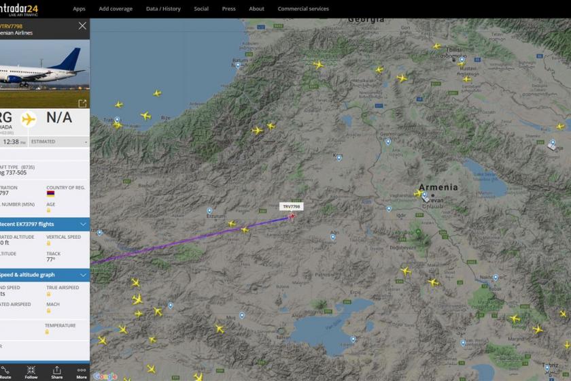
Task: Click the locked Vertical Speed padlock icon
Action: [48, 243]
